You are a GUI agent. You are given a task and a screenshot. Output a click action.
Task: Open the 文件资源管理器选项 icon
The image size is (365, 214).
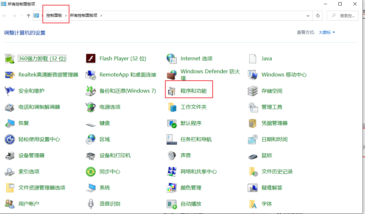point(10,188)
